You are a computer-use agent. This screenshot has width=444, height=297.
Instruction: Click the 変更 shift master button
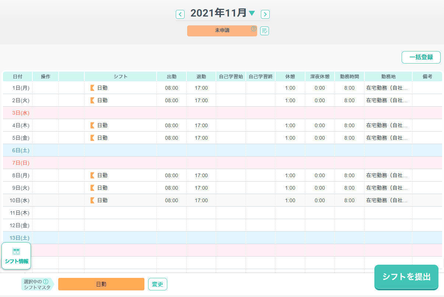tap(157, 284)
